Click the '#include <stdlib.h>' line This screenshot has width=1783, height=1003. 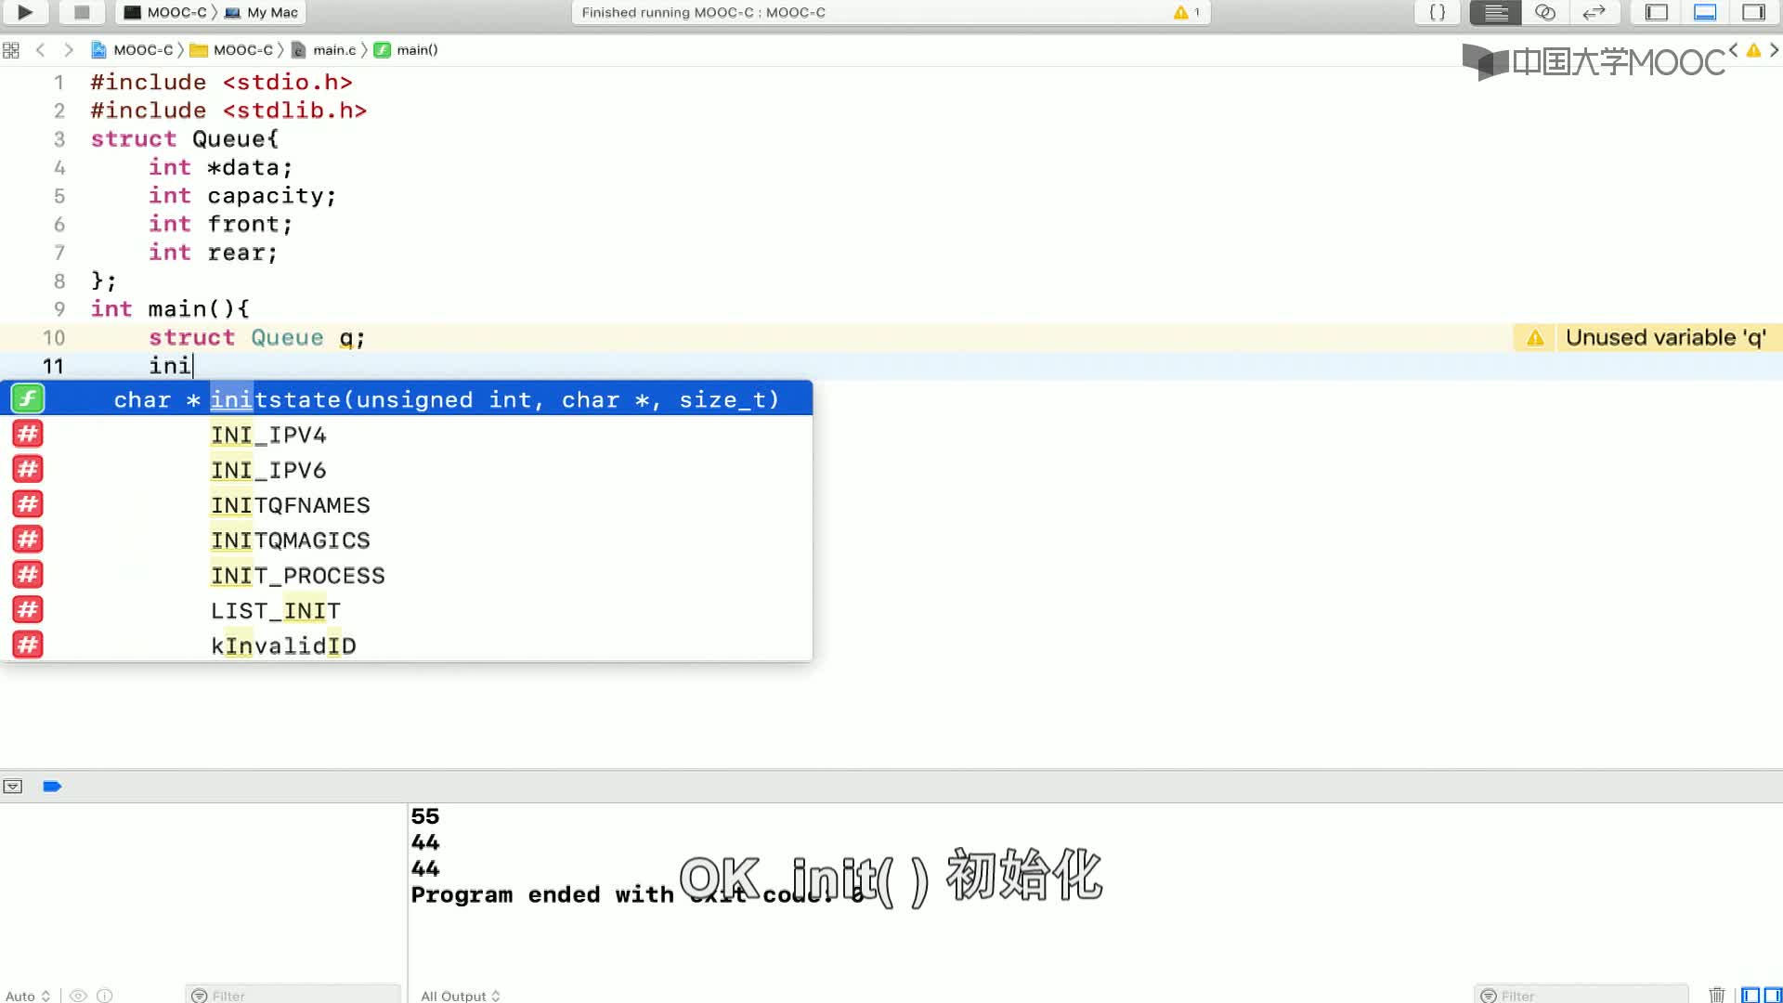228,111
